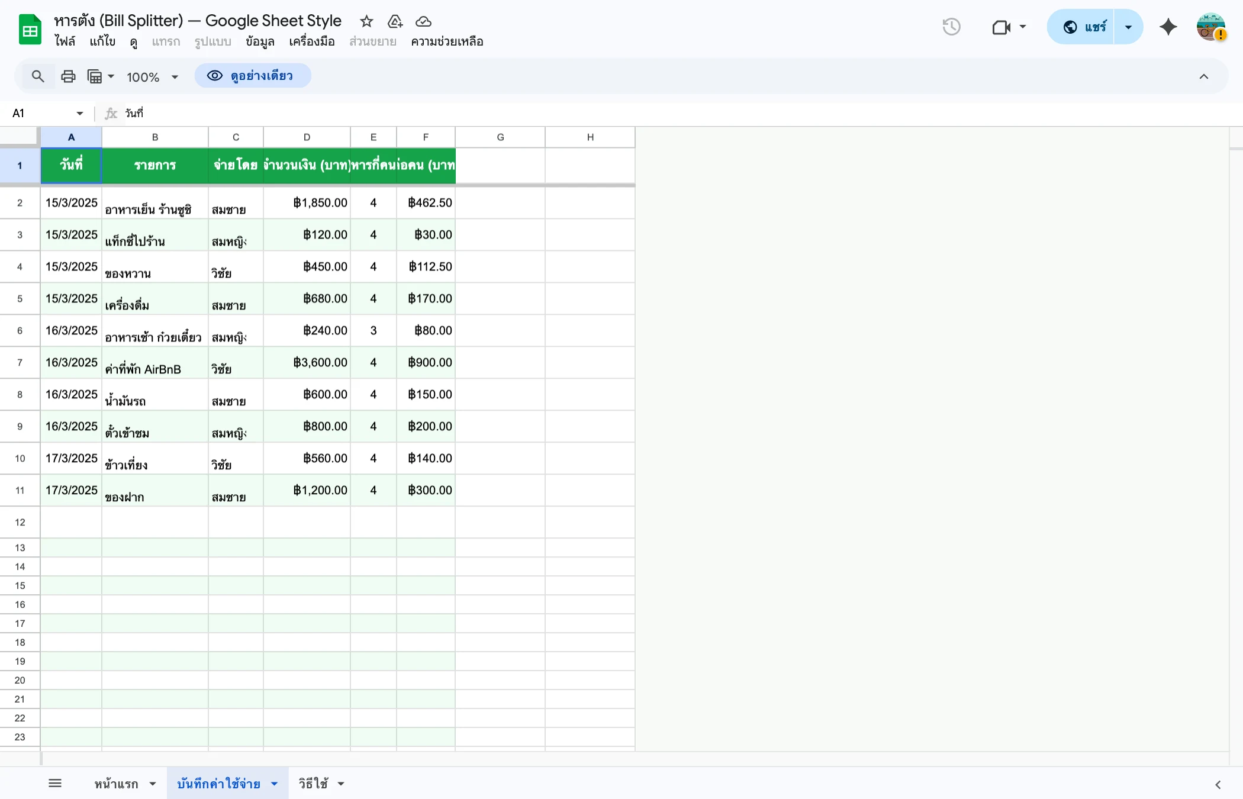
Task: Open the all sheets list icon
Action: 55,784
